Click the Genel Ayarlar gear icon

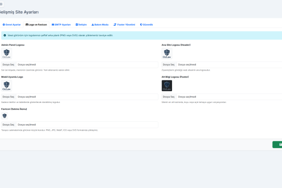[x=4, y=24]
